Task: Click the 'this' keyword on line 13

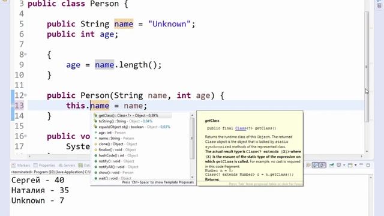Action: click(x=76, y=106)
